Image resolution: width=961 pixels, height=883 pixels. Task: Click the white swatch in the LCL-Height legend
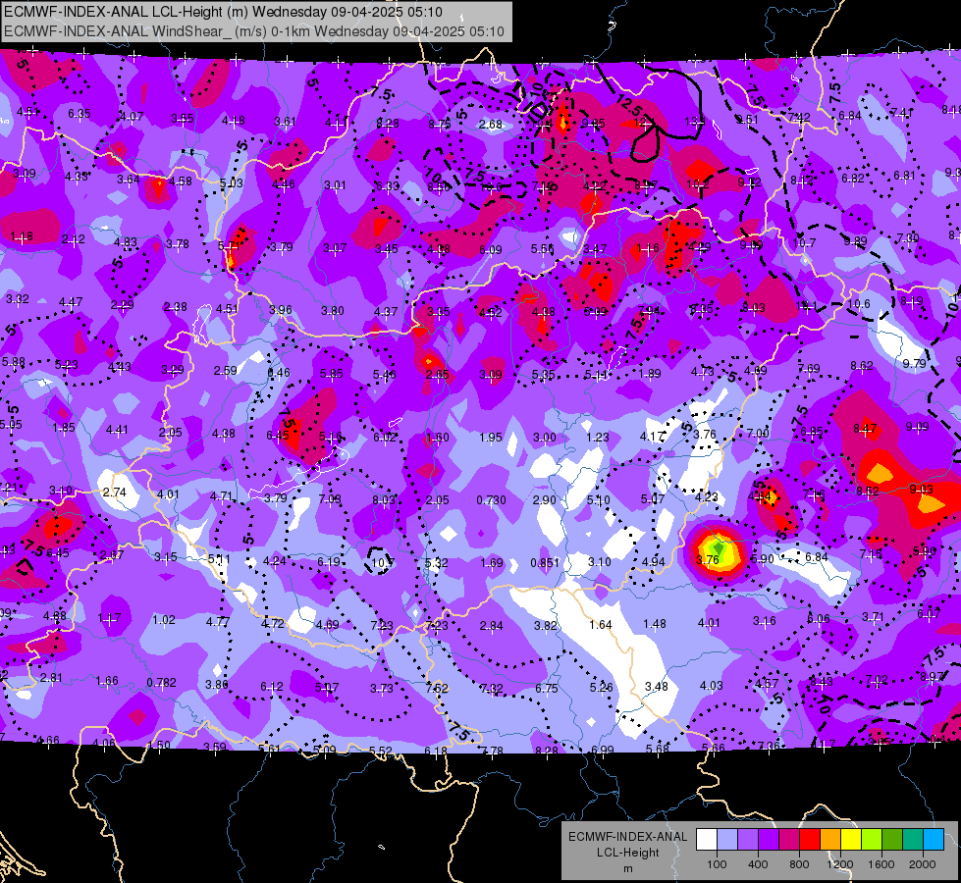(706, 840)
